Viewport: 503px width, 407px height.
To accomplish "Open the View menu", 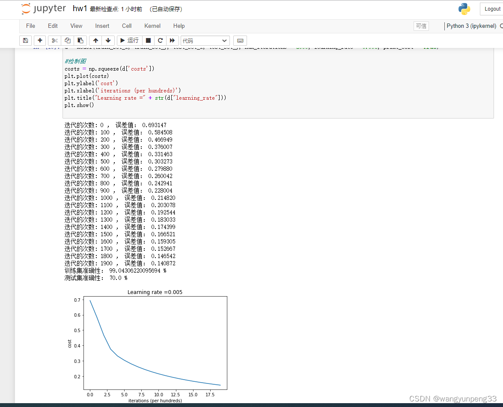I will pyautogui.click(x=76, y=26).
